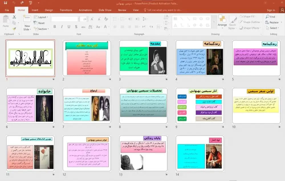
Task: Click the Strikethrough abc icon
Action: tap(83, 27)
